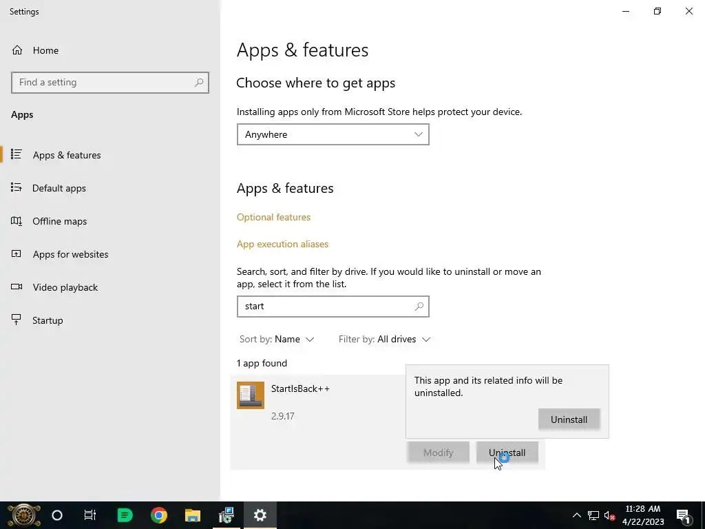Open the green chat app in taskbar
Image resolution: width=705 pixels, height=529 pixels.
(125, 515)
